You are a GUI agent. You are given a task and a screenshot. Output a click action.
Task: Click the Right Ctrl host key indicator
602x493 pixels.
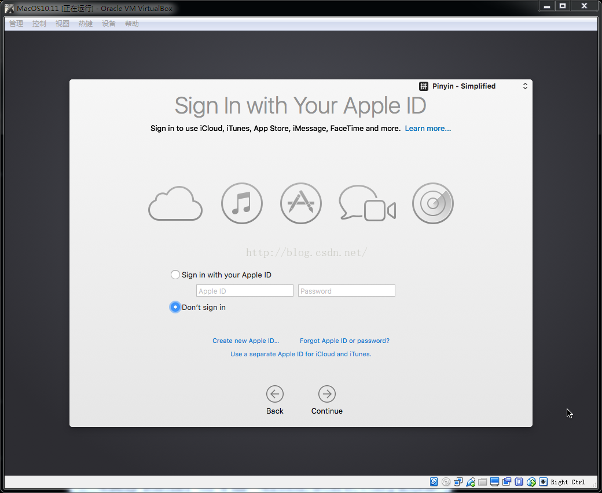click(x=568, y=482)
